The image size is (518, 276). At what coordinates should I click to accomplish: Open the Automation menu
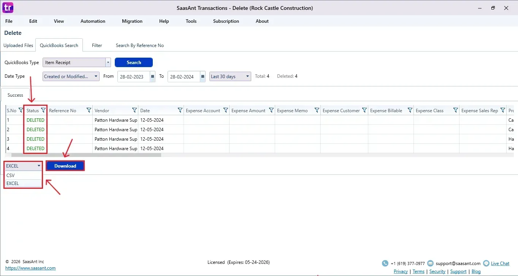click(x=93, y=21)
